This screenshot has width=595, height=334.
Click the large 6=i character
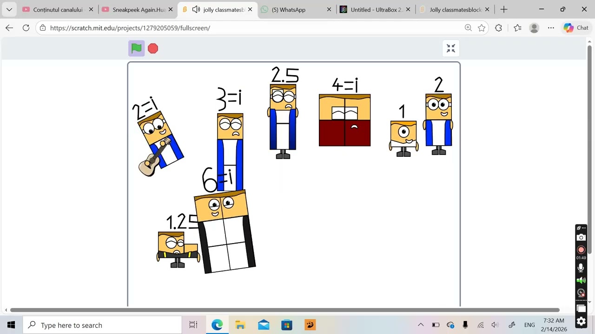click(225, 232)
